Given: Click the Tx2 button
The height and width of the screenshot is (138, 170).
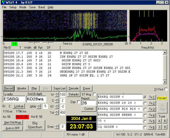Looking at the screenshot, I should point(152,103).
